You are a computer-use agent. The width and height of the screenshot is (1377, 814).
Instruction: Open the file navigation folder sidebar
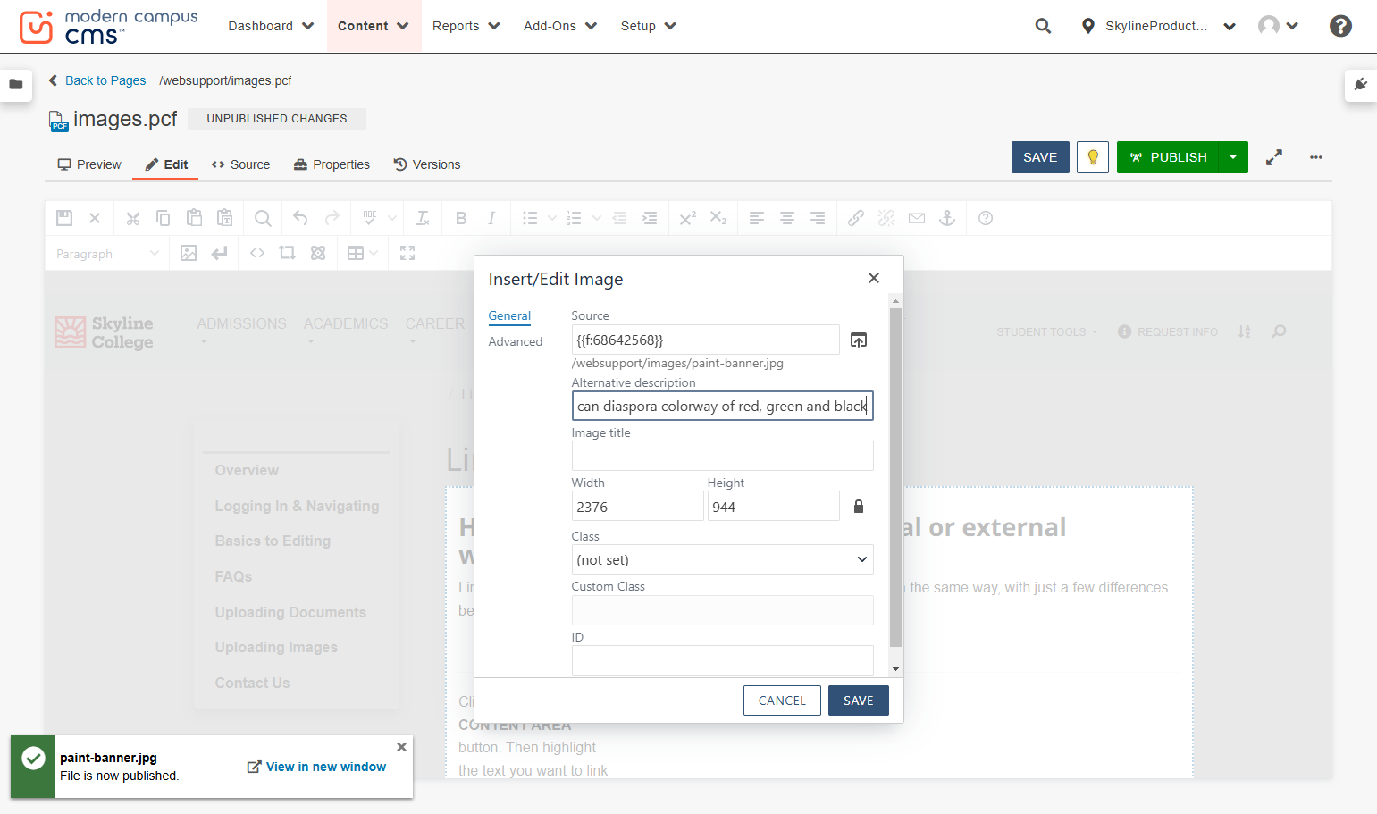16,84
